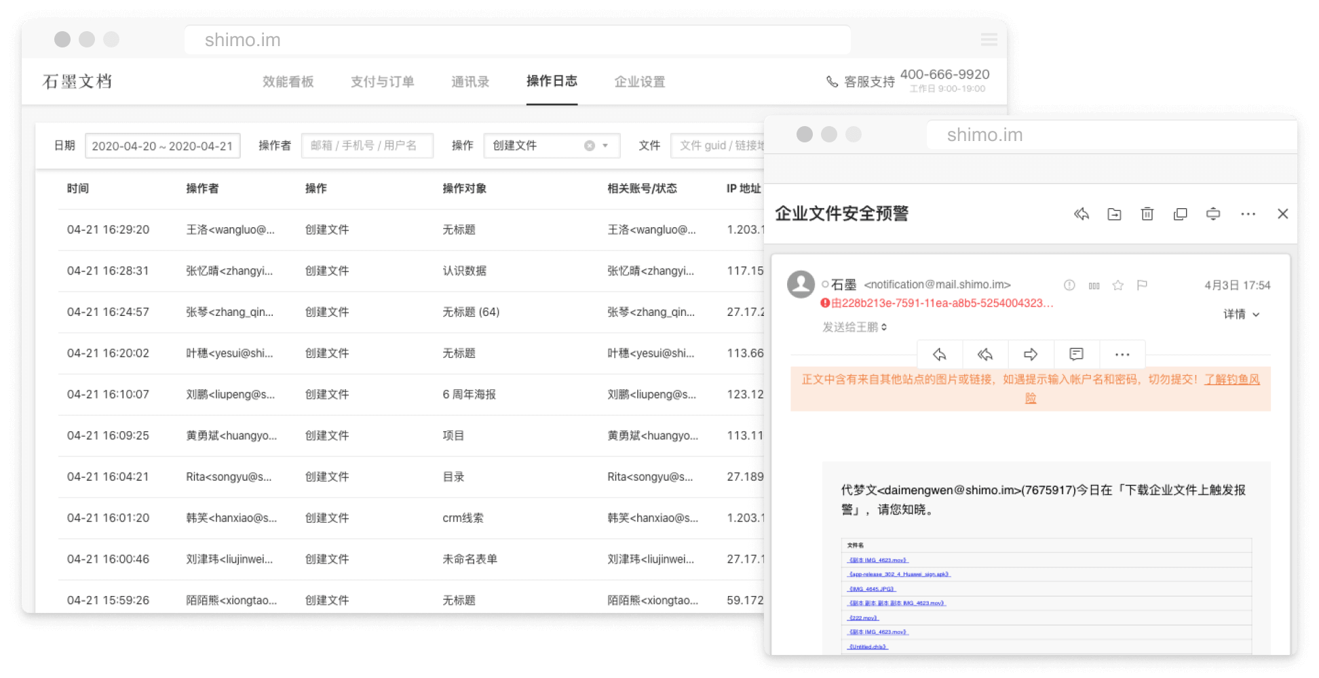Click the crm线索 operation object

463,518
